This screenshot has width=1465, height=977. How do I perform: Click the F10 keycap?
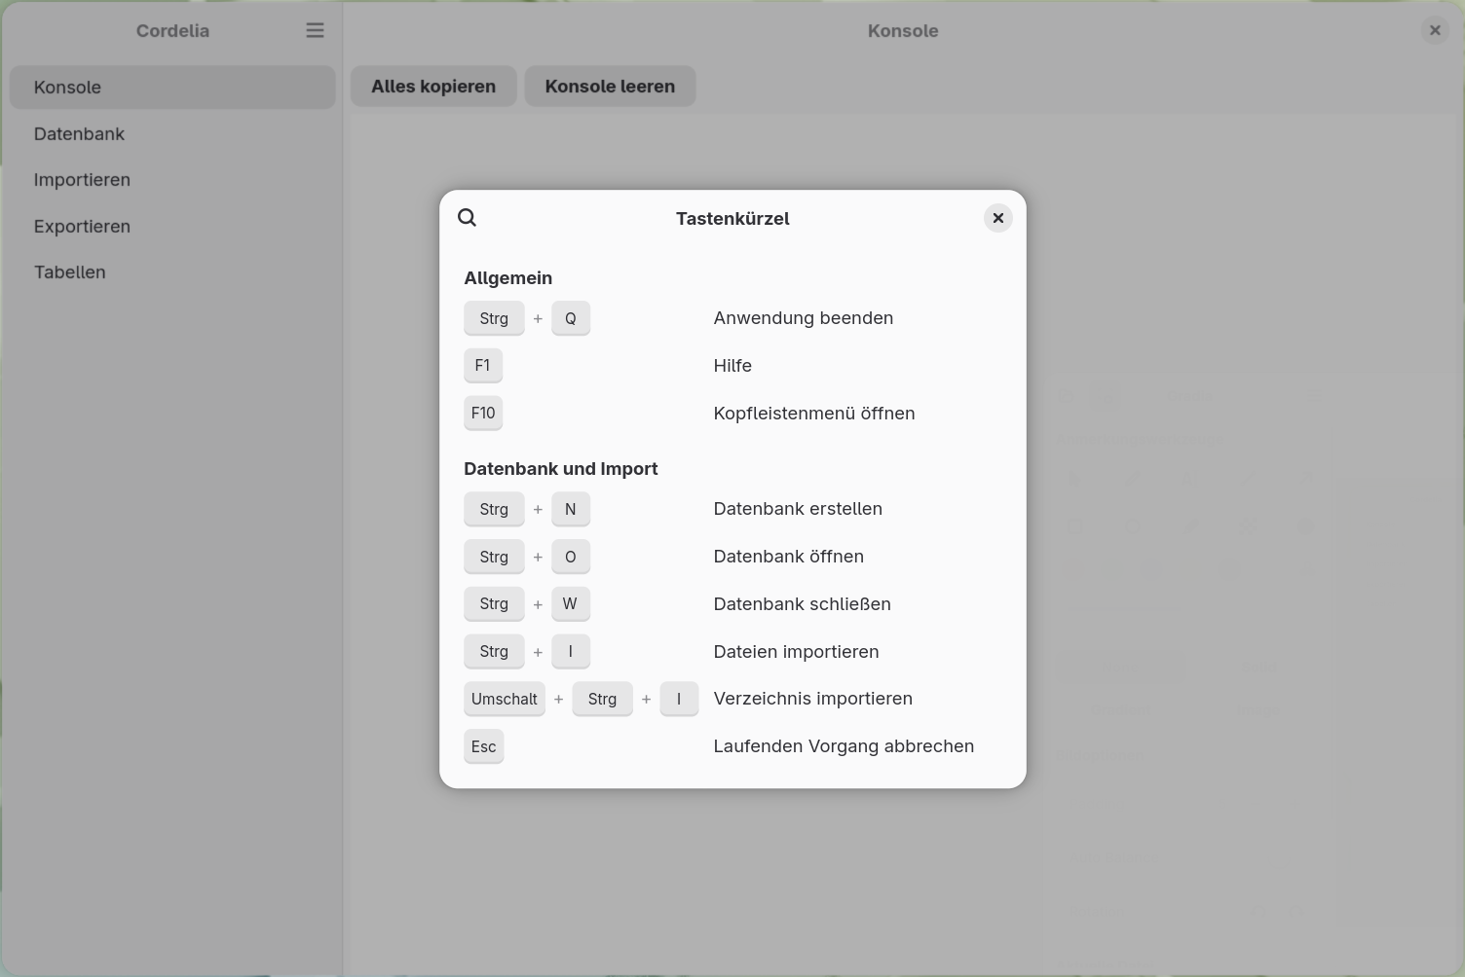pos(483,414)
